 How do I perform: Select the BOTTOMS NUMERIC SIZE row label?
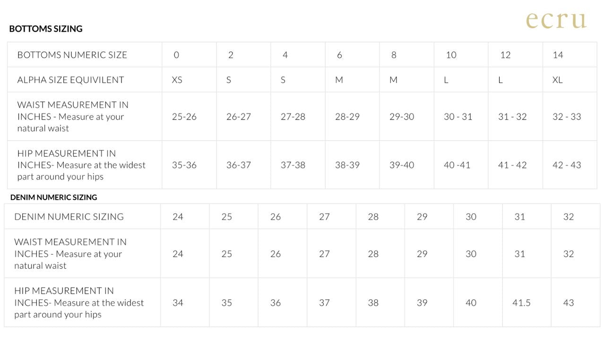click(x=72, y=55)
